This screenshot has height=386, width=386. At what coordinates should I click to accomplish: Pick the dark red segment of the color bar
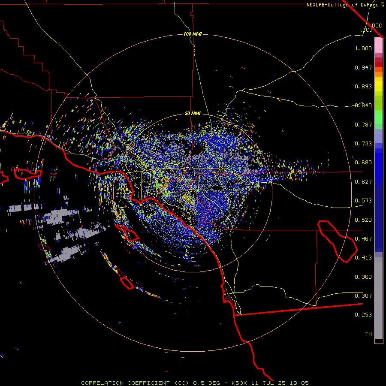coord(379,64)
